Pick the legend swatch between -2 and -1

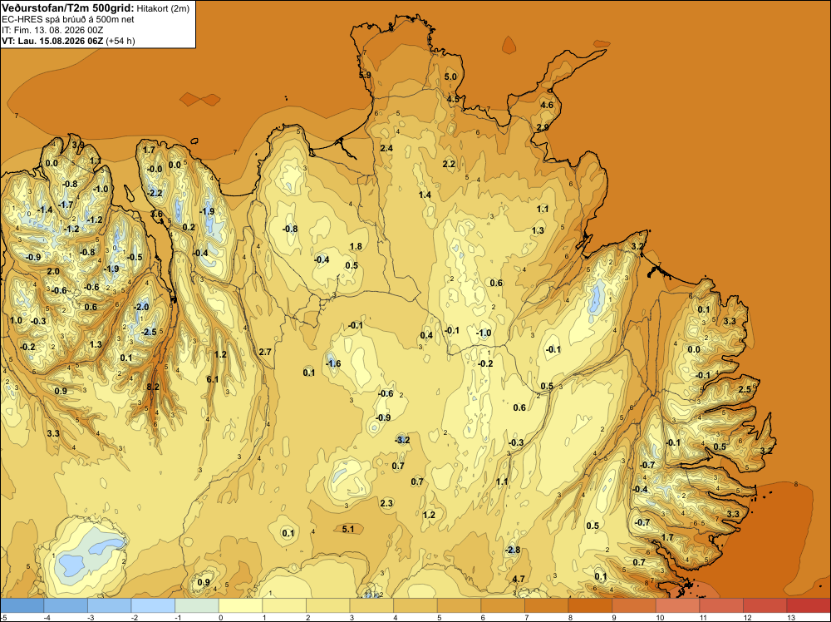(x=153, y=605)
